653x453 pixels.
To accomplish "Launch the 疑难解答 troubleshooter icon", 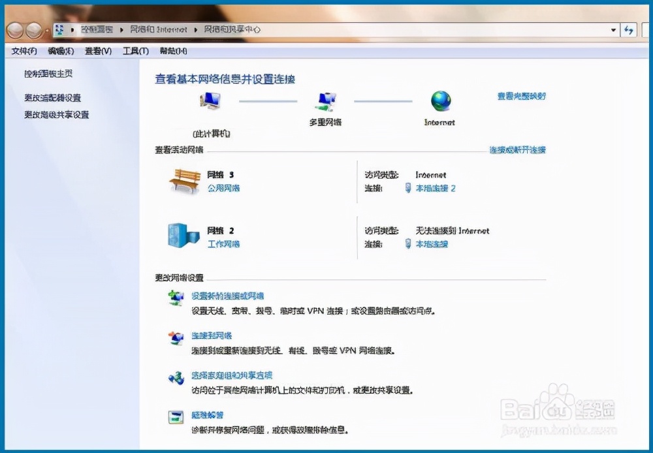I will [176, 416].
